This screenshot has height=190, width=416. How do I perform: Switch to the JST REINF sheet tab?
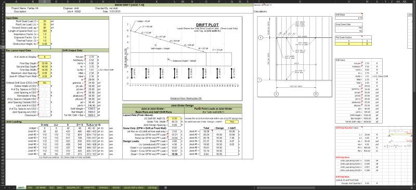[x=41, y=187]
